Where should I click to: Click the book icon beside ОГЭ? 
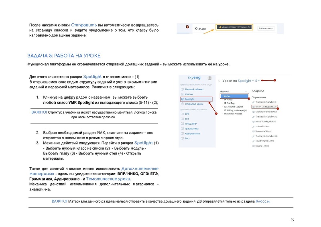click(182, 114)
